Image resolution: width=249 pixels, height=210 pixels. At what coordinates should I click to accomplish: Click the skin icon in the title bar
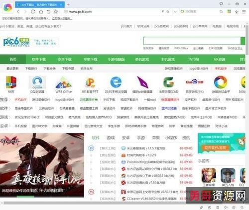[221, 4]
